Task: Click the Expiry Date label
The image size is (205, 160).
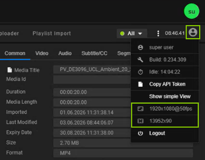Action: click(x=19, y=132)
